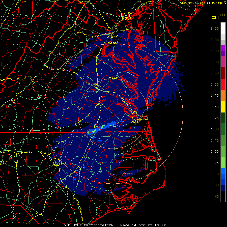Click the 1.00 legend value label
The width and height of the screenshot is (227, 227).
pos(215,129)
